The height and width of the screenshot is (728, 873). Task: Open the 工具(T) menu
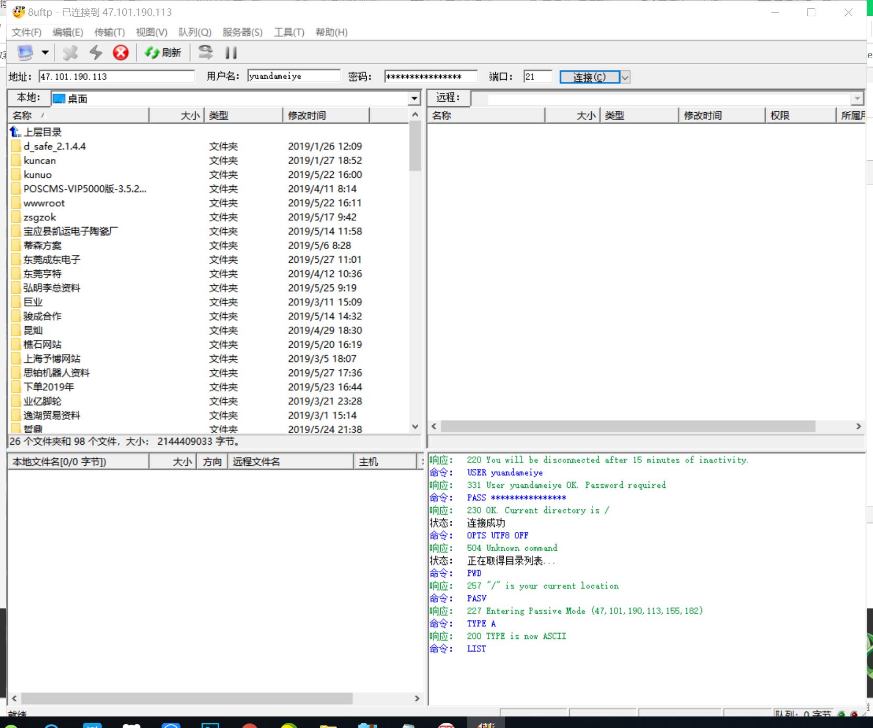289,32
